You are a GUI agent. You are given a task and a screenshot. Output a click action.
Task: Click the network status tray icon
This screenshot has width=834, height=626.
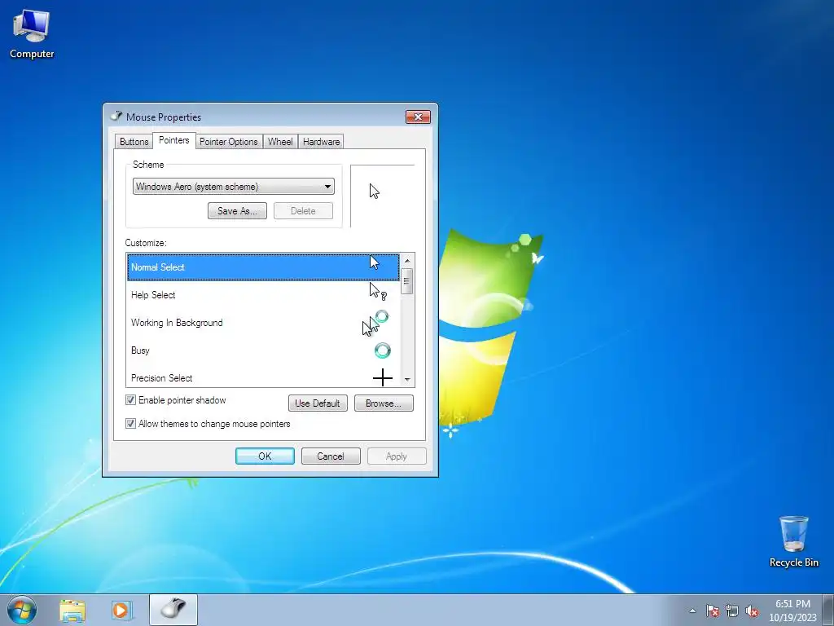732,611
